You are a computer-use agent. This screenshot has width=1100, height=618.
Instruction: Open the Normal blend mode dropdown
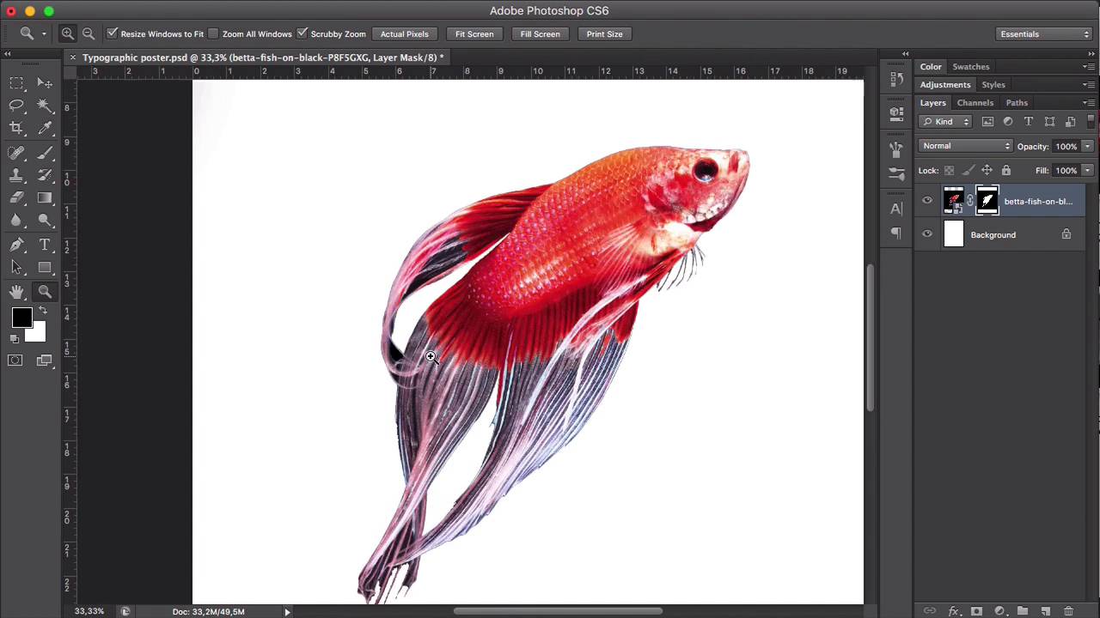tap(966, 146)
